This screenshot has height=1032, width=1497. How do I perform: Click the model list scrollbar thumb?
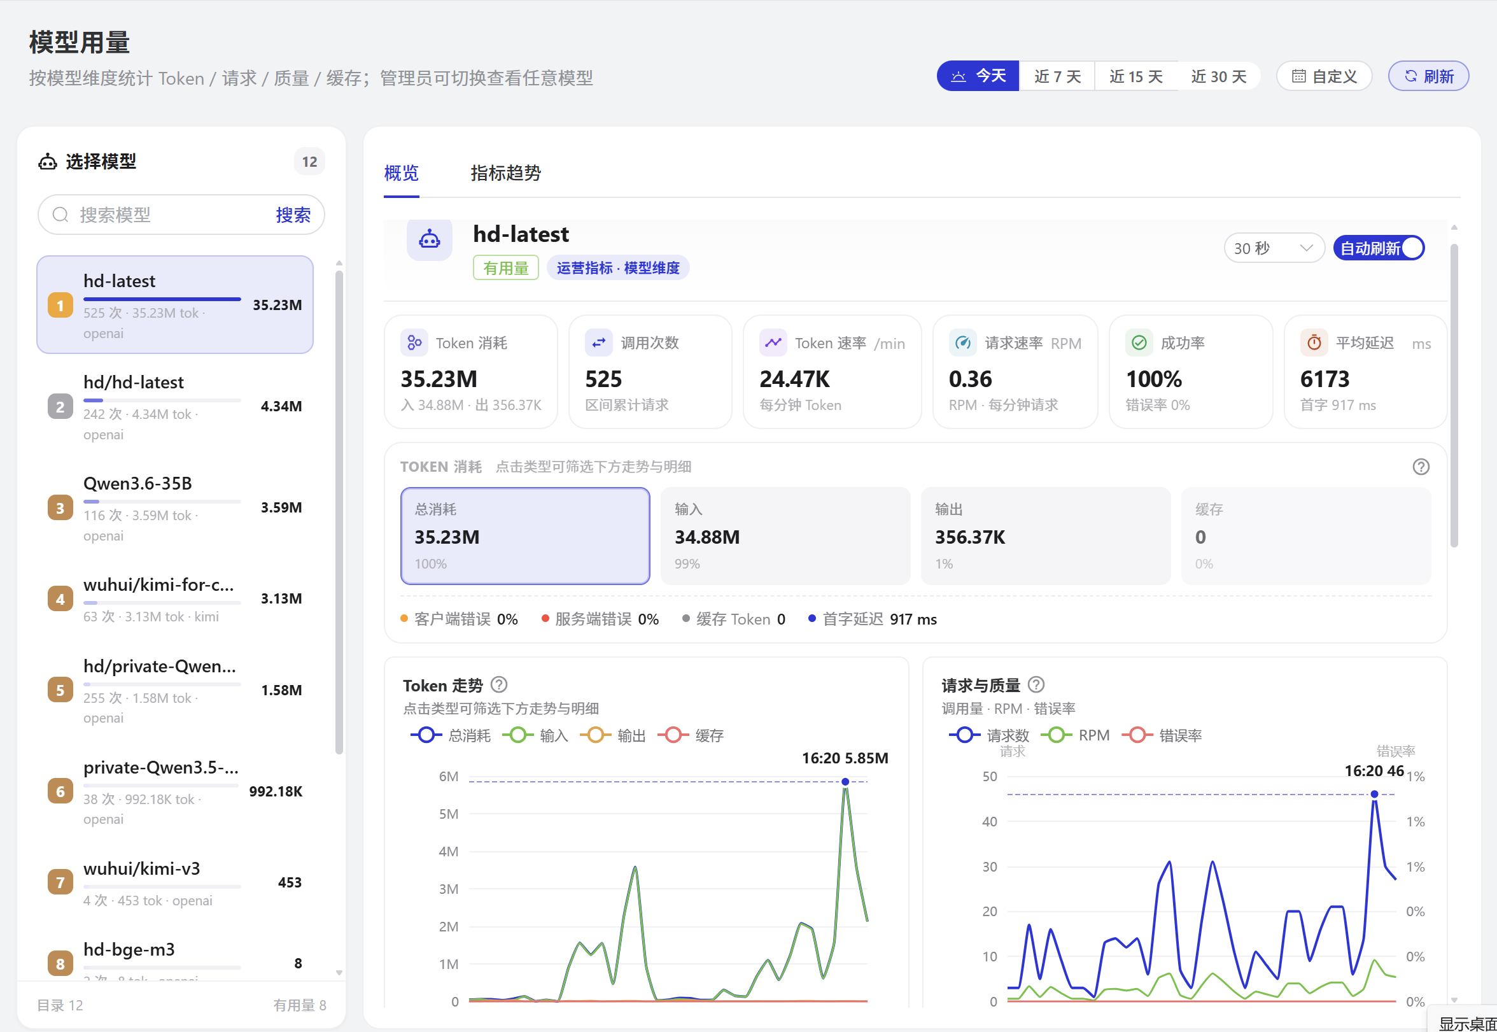339,512
